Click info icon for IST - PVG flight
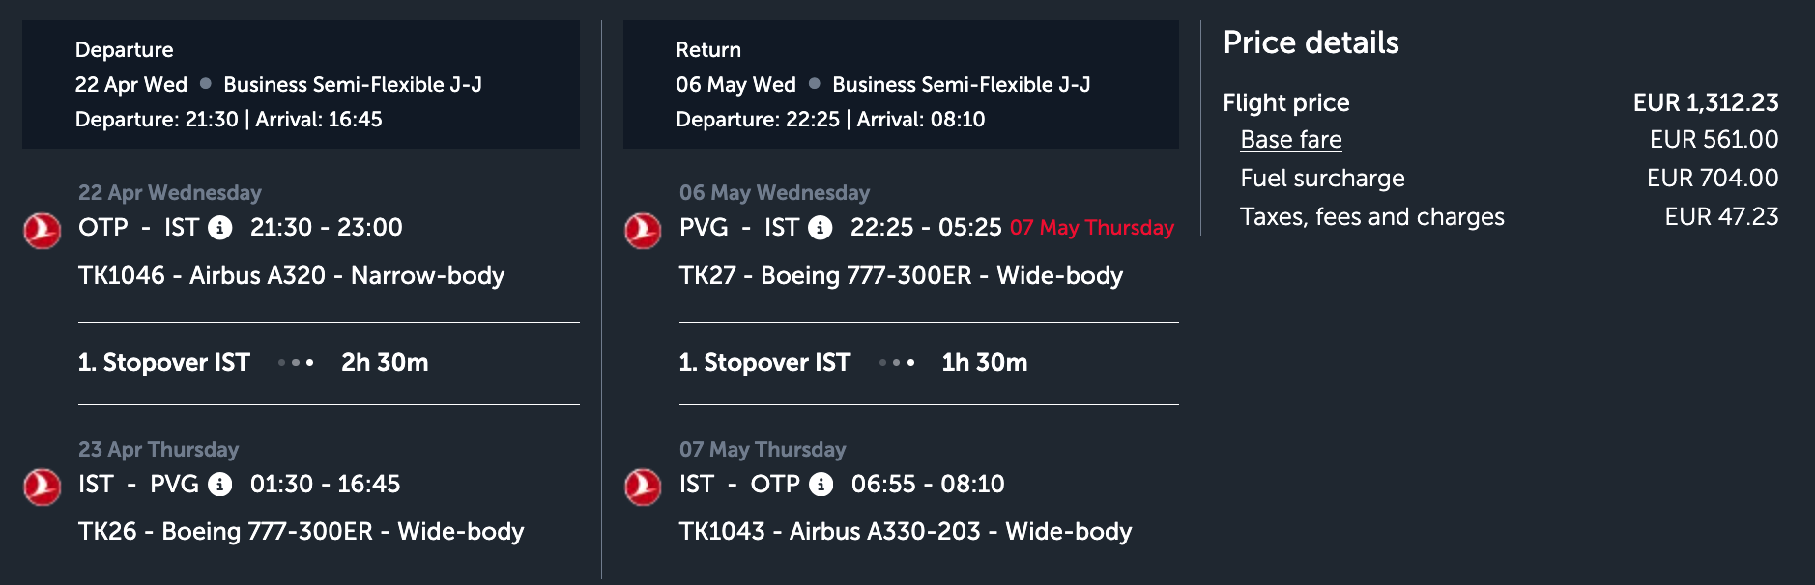 (220, 485)
